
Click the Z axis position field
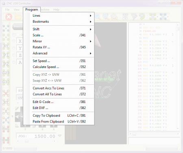20,55
